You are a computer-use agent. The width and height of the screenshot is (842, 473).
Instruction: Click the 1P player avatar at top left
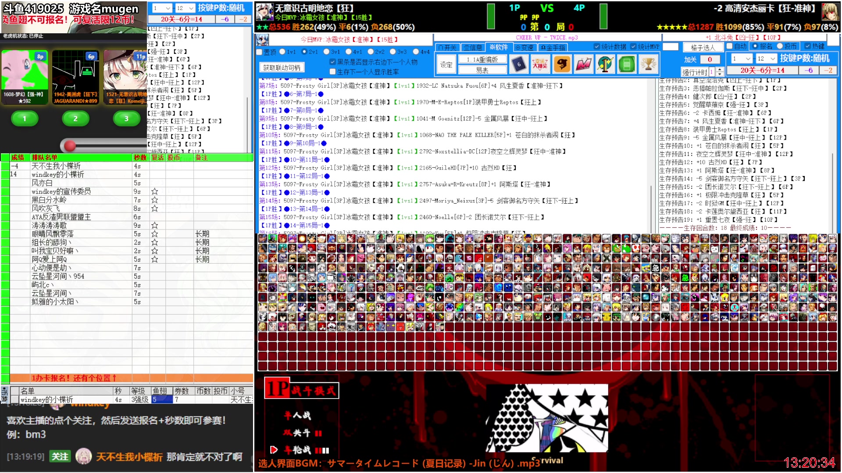tap(264, 12)
